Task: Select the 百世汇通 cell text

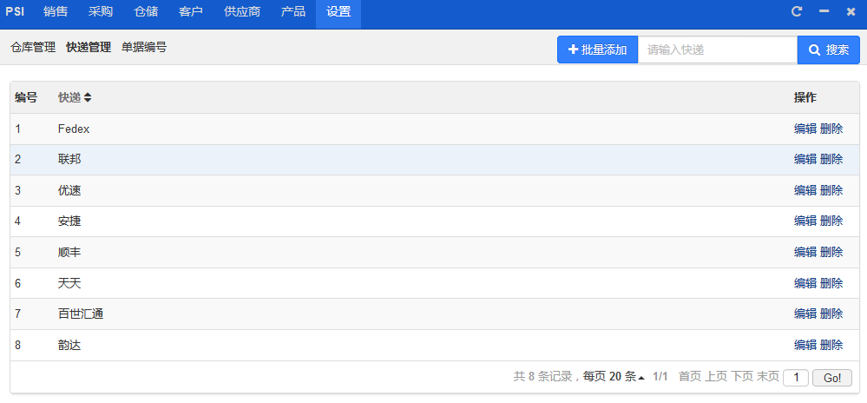Action: pyautogui.click(x=81, y=314)
